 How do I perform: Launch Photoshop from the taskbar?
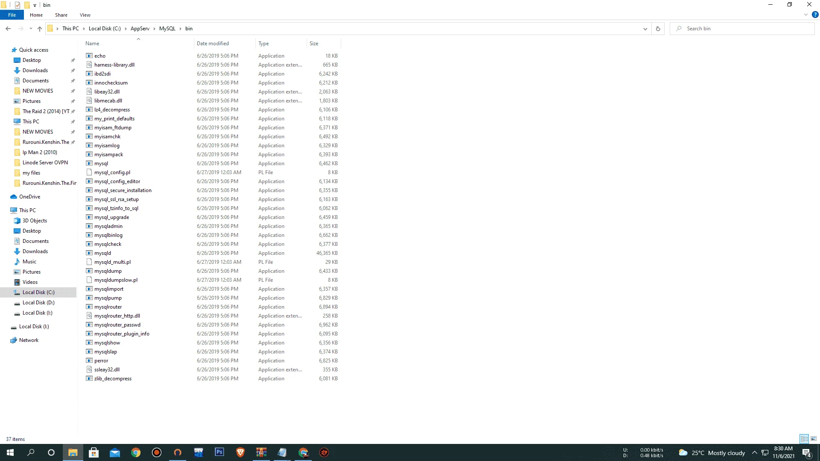(x=220, y=452)
